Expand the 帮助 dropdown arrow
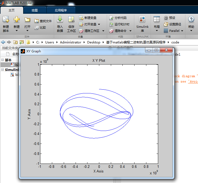198x183 pixels. [x=191, y=30]
